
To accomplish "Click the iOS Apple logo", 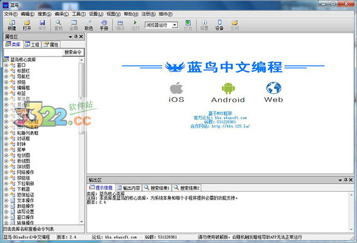I will pos(177,88).
